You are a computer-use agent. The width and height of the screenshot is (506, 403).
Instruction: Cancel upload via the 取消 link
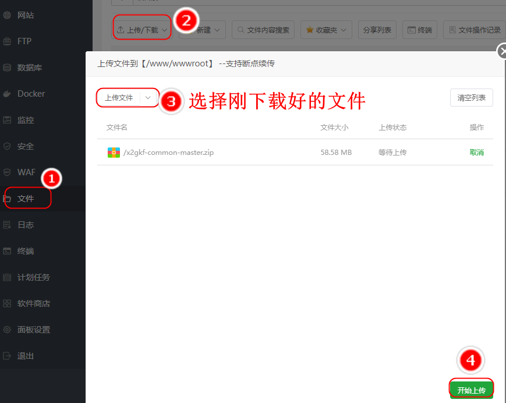point(476,153)
